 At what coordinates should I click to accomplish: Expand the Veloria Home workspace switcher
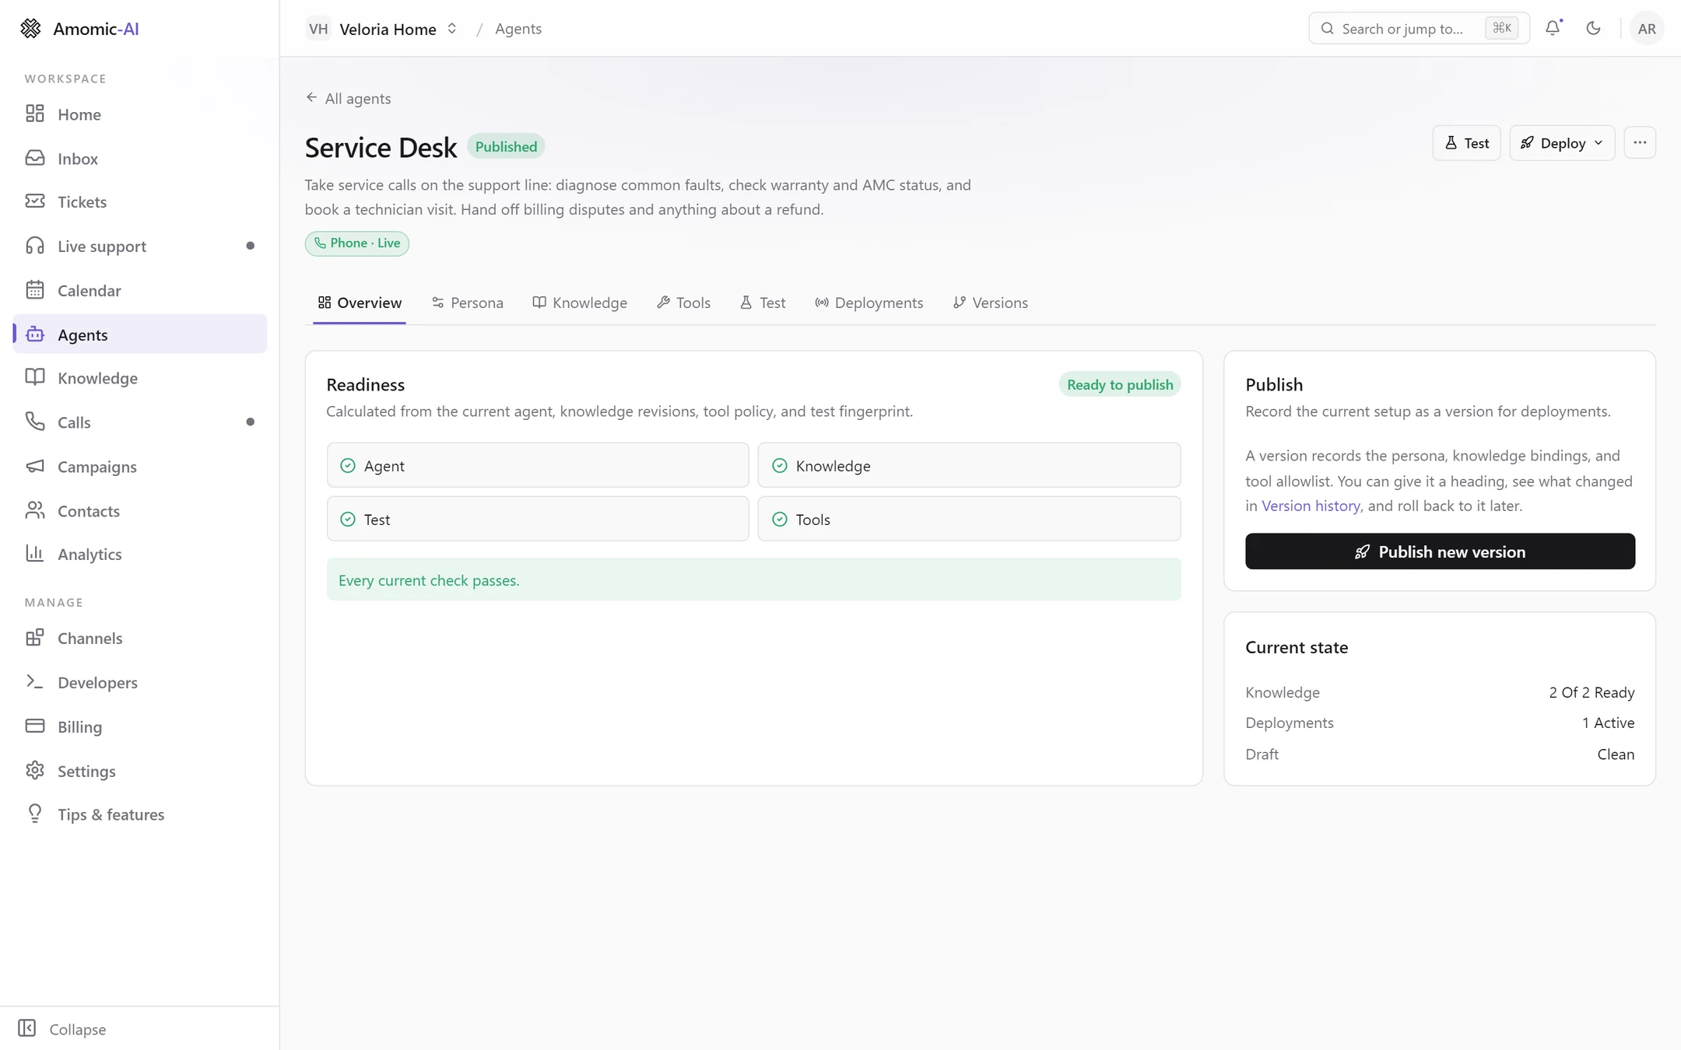pos(382,29)
